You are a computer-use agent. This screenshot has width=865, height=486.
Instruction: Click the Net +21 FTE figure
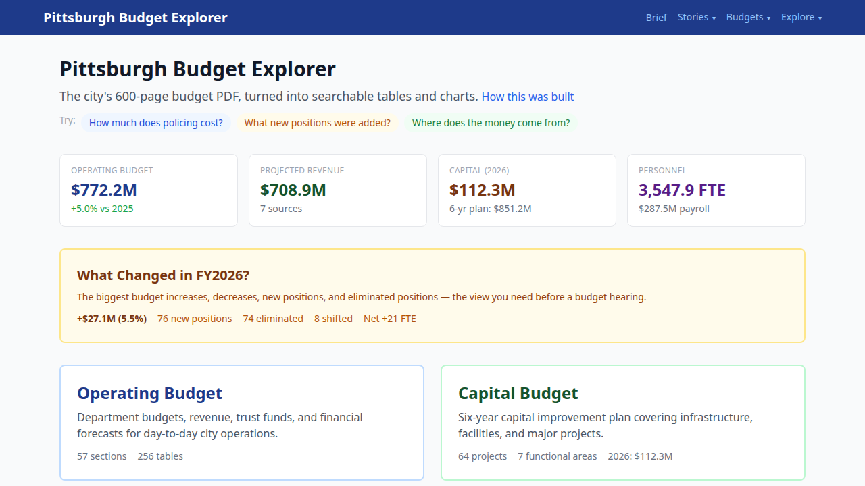390,318
